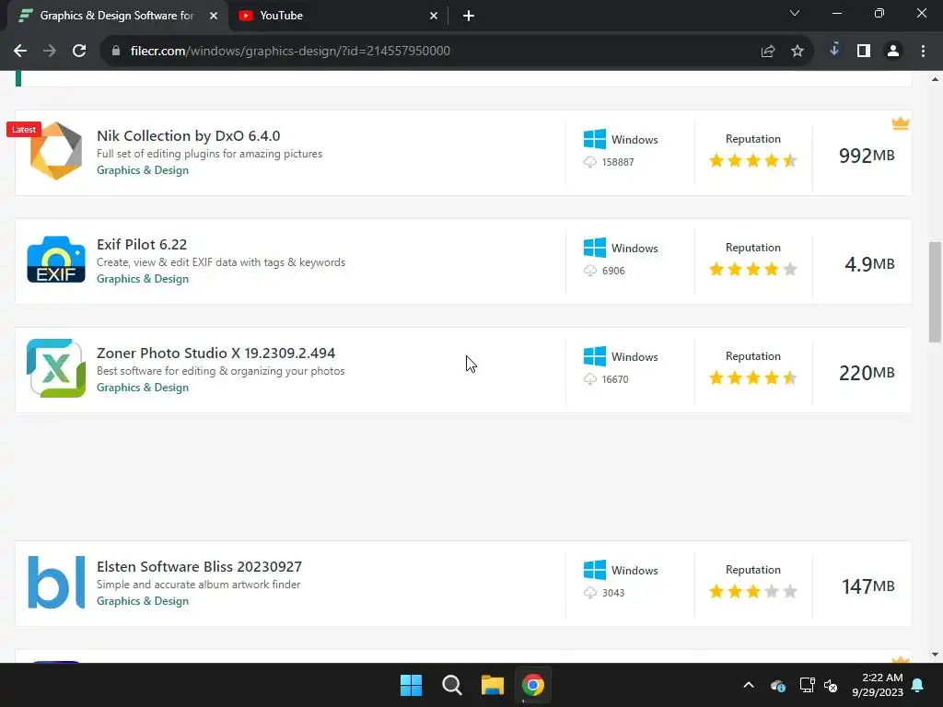Screen dimensions: 943x707
Task: View site information via the lock icon
Action: pos(116,51)
